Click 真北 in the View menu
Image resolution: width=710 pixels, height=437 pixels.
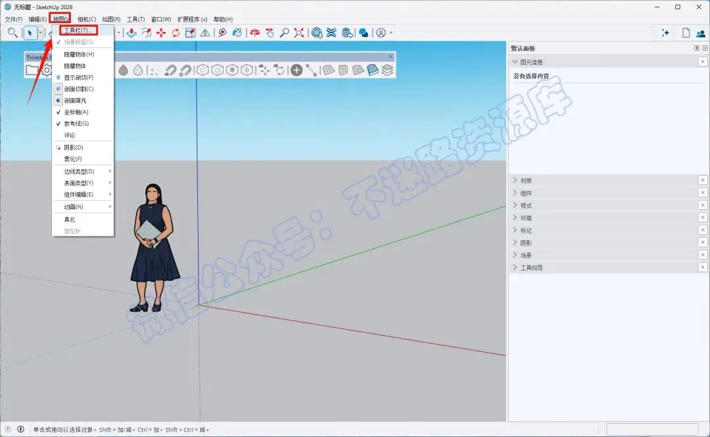click(83, 219)
